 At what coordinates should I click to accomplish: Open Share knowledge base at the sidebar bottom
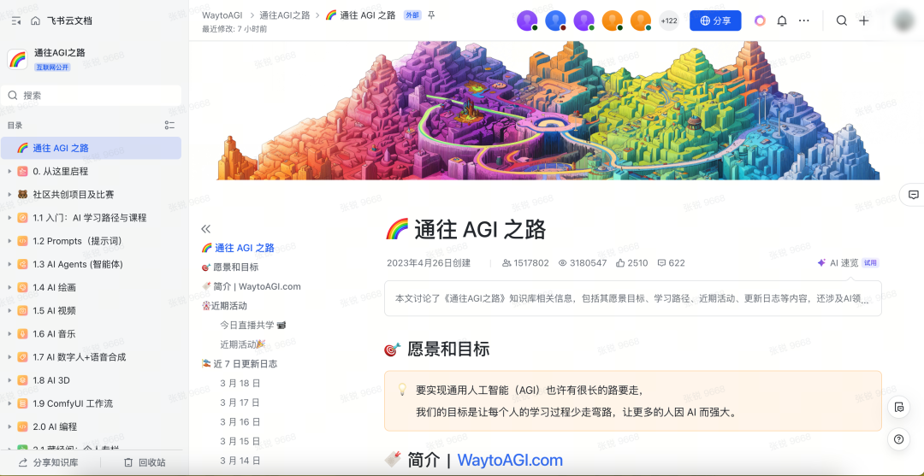click(x=48, y=462)
